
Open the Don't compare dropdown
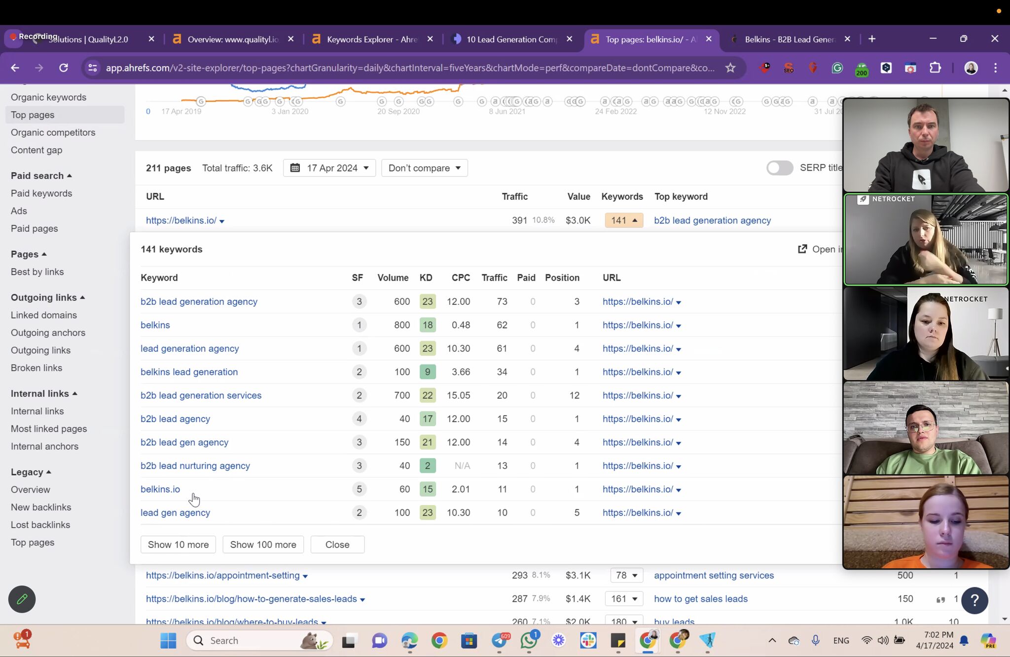(424, 168)
